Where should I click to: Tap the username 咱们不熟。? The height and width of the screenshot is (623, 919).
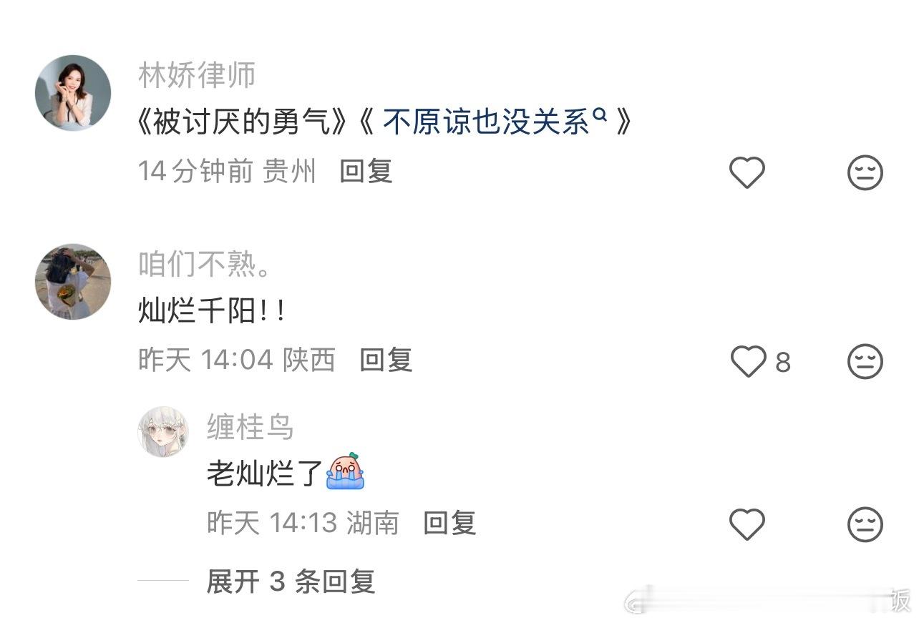click(205, 265)
